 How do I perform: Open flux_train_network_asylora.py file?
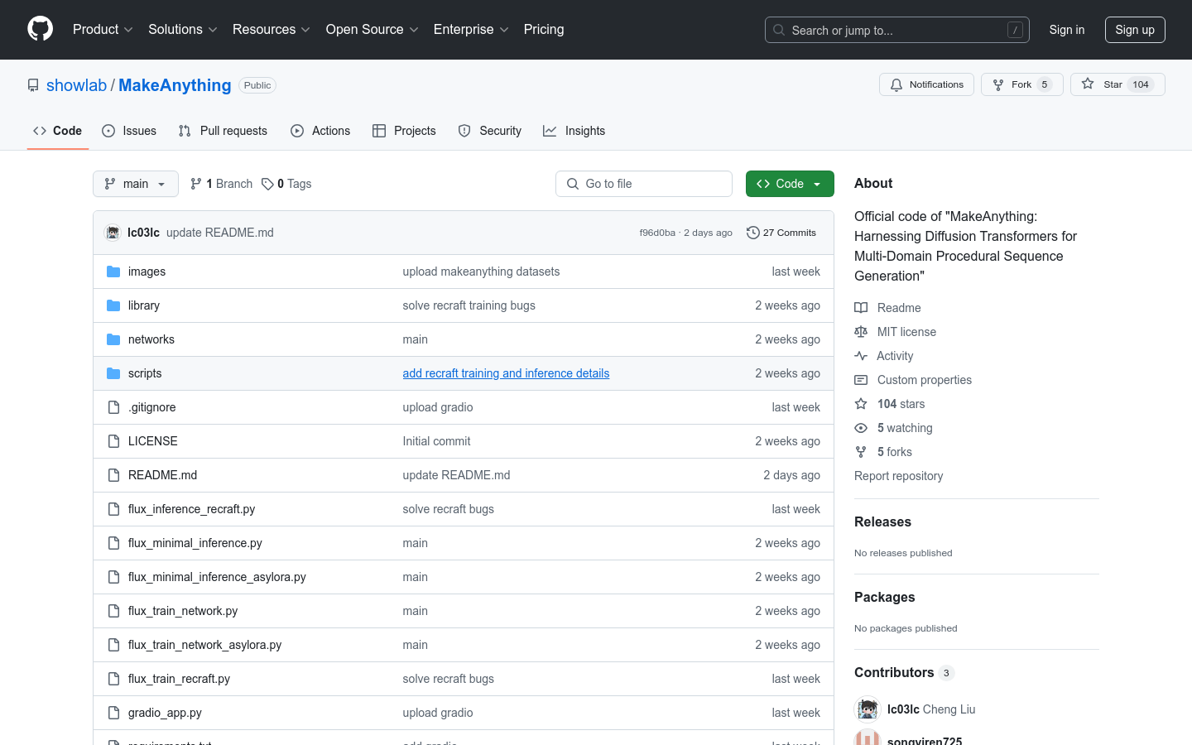point(204,645)
